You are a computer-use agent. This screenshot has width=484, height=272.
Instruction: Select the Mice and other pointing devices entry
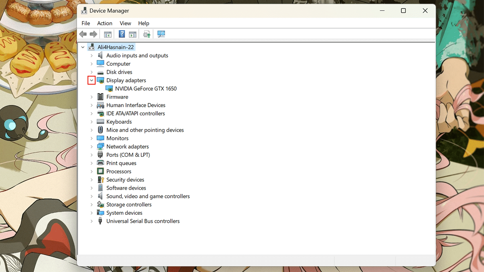point(145,130)
